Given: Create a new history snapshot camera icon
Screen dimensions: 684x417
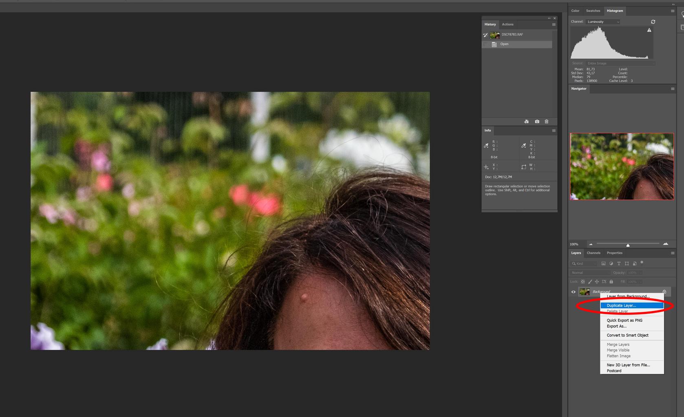Looking at the screenshot, I should coord(537,122).
